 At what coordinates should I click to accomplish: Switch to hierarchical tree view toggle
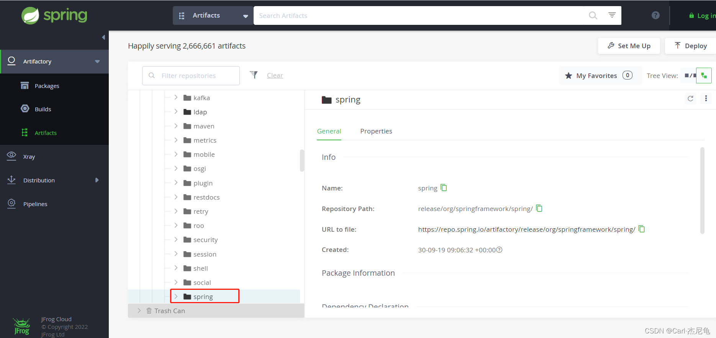(704, 76)
